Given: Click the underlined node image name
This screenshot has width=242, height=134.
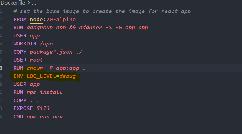Looking at the screenshot, I should coord(36,20).
